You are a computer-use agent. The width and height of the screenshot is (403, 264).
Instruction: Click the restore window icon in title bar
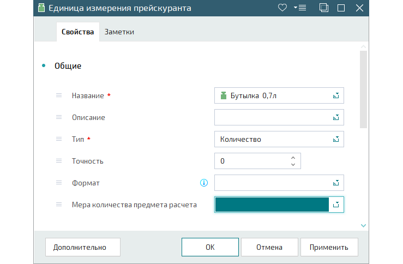pyautogui.click(x=323, y=8)
